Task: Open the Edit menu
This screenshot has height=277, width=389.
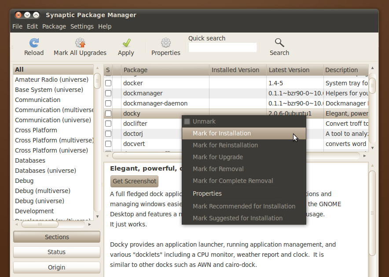Action: click(x=32, y=26)
